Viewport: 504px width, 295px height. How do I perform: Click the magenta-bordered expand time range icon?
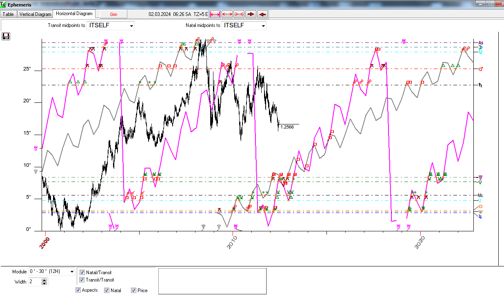[215, 14]
